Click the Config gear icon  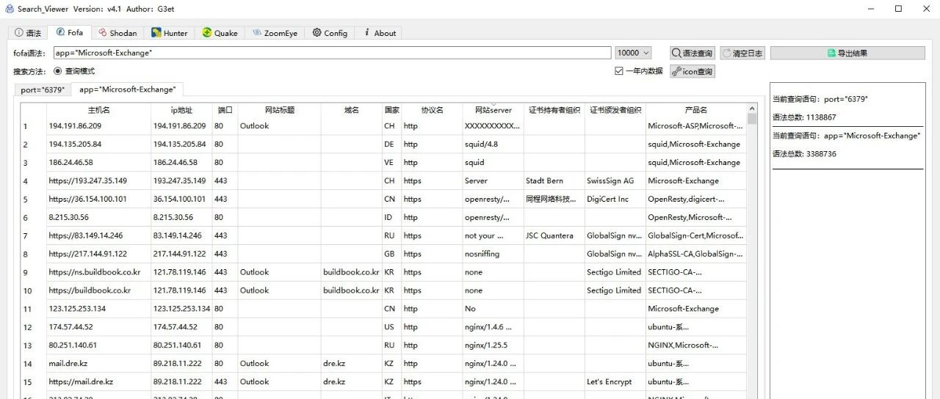[317, 33]
